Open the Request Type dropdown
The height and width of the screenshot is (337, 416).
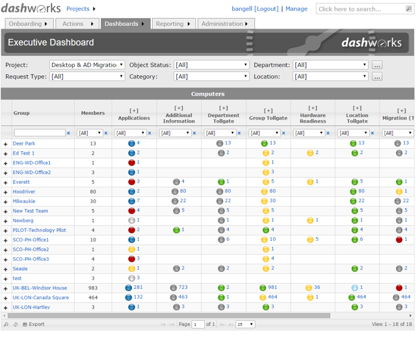[87, 77]
